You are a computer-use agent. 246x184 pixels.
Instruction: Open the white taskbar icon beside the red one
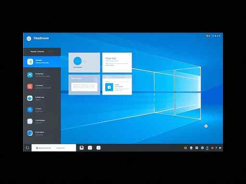pyautogui.click(x=90, y=148)
